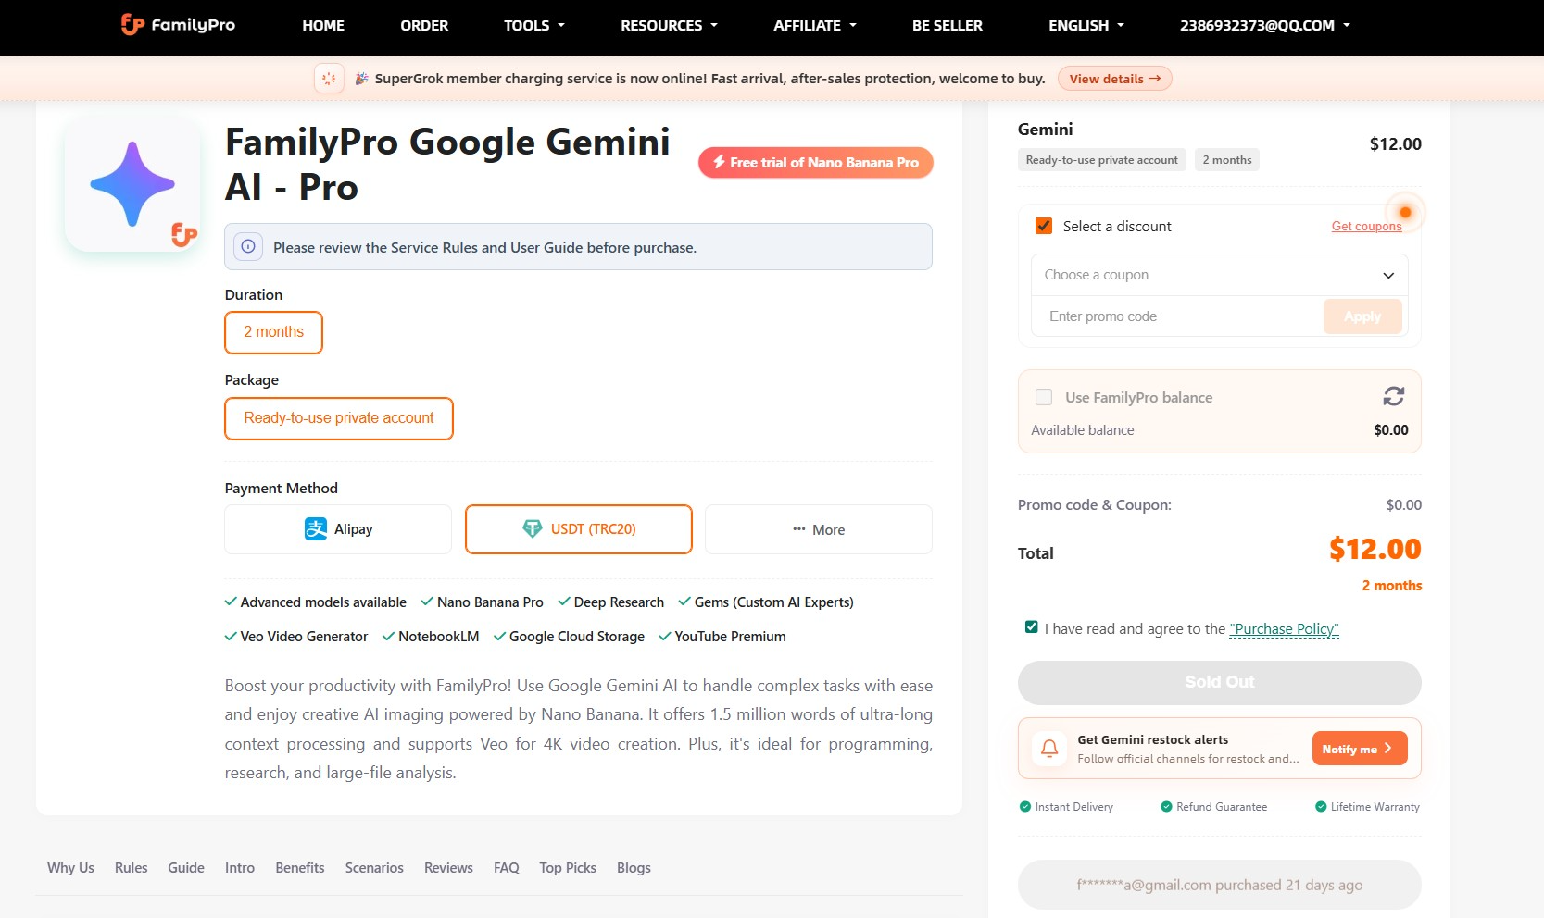This screenshot has height=918, width=1544.
Task: Click the Alipay logo icon
Action: 316,529
